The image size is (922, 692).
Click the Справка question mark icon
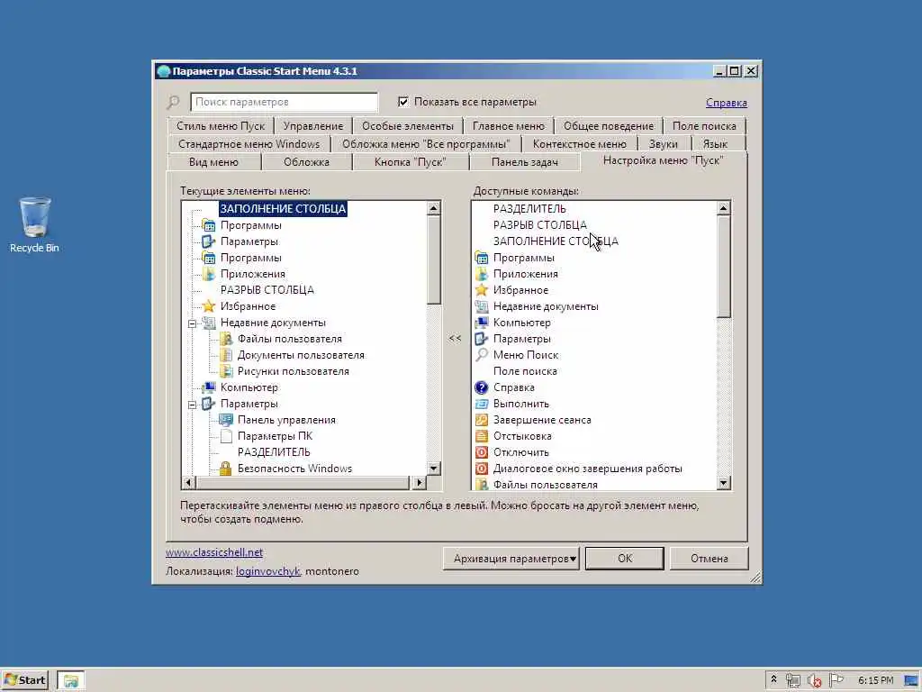click(482, 387)
